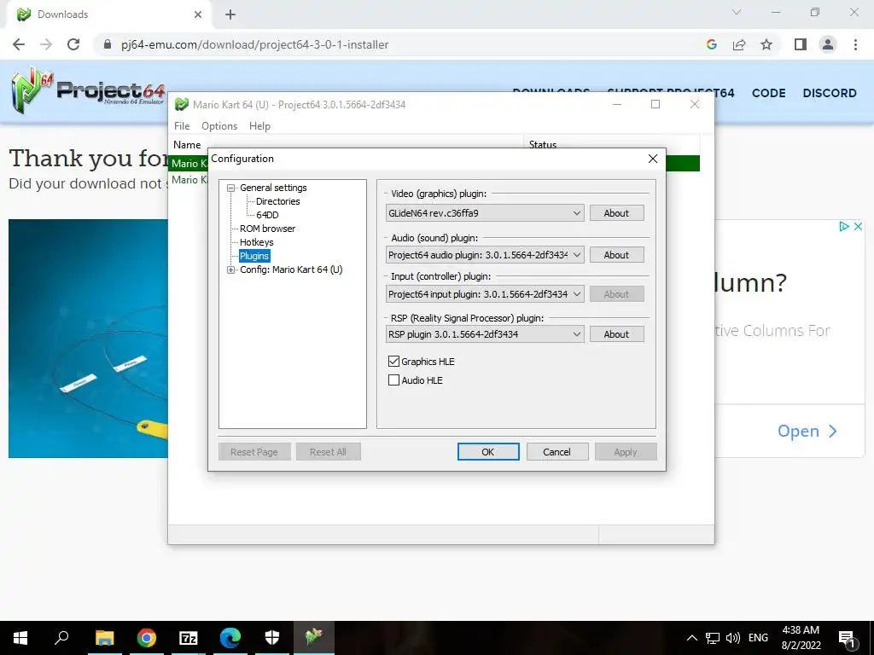
Task: Select the Downloads browser tab
Action: [108, 14]
